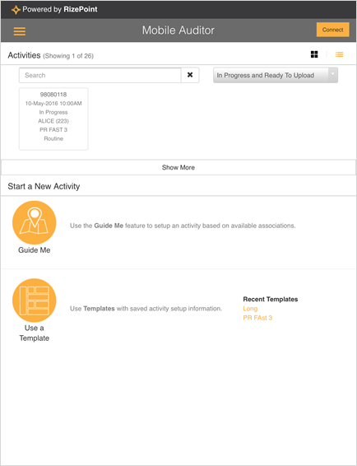Click the Use a Template label
The width and height of the screenshot is (357, 466).
(x=35, y=333)
